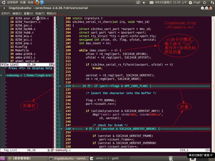The image size is (215, 161).
Task: Click line 216 uerstat = rd_regl
Action: click(120, 75)
